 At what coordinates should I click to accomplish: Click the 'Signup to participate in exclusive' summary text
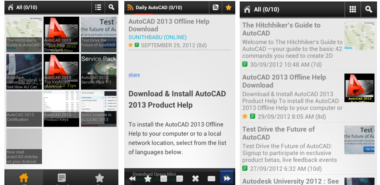tap(289, 153)
